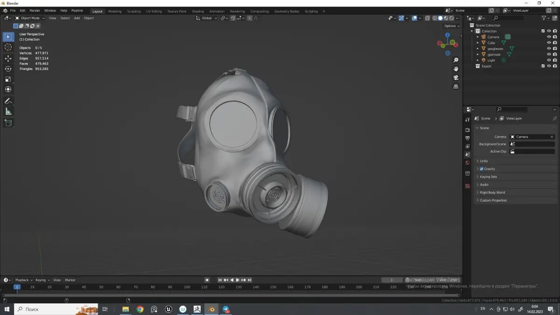Image resolution: width=560 pixels, height=315 pixels.
Task: Switch to the Sculpting workspace tab
Action: (133, 11)
